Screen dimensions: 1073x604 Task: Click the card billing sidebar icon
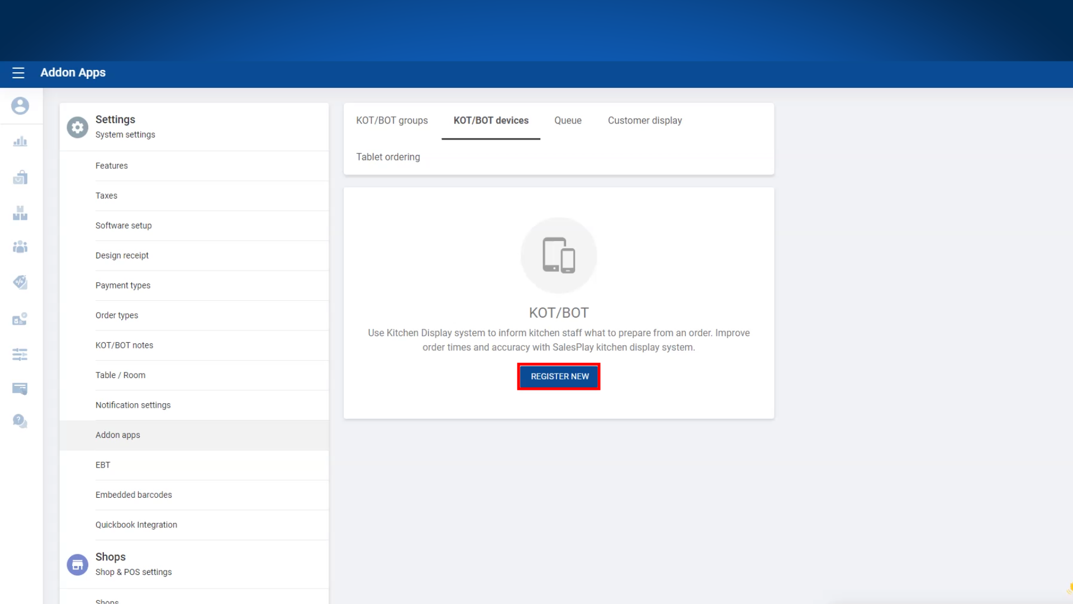[20, 389]
